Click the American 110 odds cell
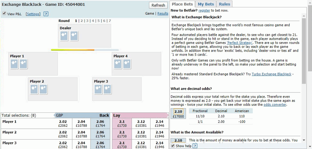This screenshot has height=149, width=312. (x=242, y=116)
